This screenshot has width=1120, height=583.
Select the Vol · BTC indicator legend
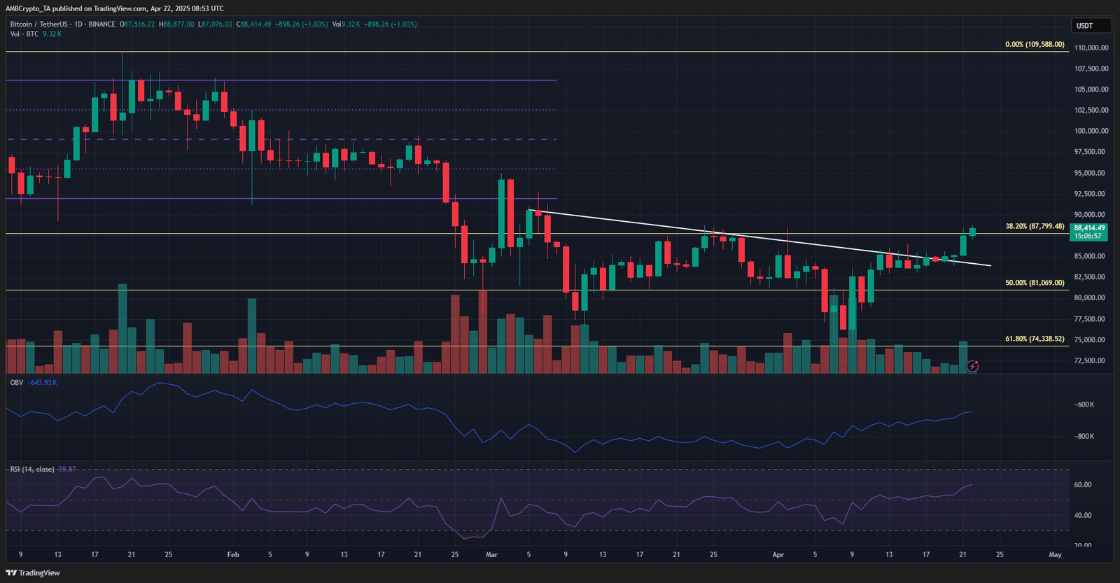pos(24,34)
